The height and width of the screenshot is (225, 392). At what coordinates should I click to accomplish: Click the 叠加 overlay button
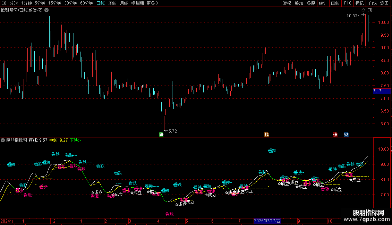pyautogui.click(x=299, y=3)
